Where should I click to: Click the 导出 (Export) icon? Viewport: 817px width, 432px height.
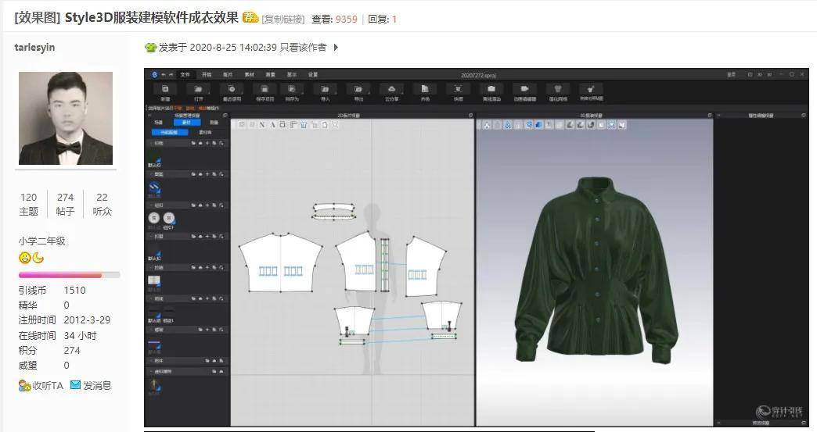(358, 89)
